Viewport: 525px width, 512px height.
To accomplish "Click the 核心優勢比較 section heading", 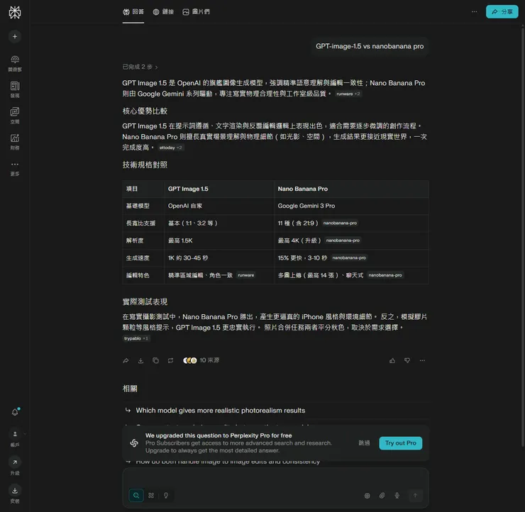I will click(x=145, y=111).
